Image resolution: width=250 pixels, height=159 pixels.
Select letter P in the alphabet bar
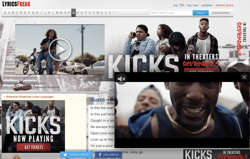[x=69, y=13]
